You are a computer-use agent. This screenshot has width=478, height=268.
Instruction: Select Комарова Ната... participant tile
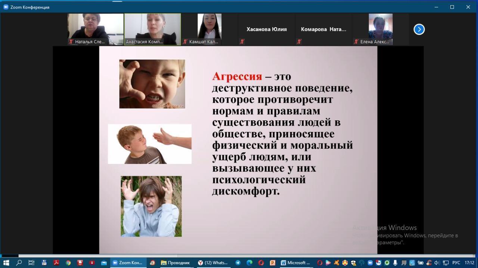323,29
